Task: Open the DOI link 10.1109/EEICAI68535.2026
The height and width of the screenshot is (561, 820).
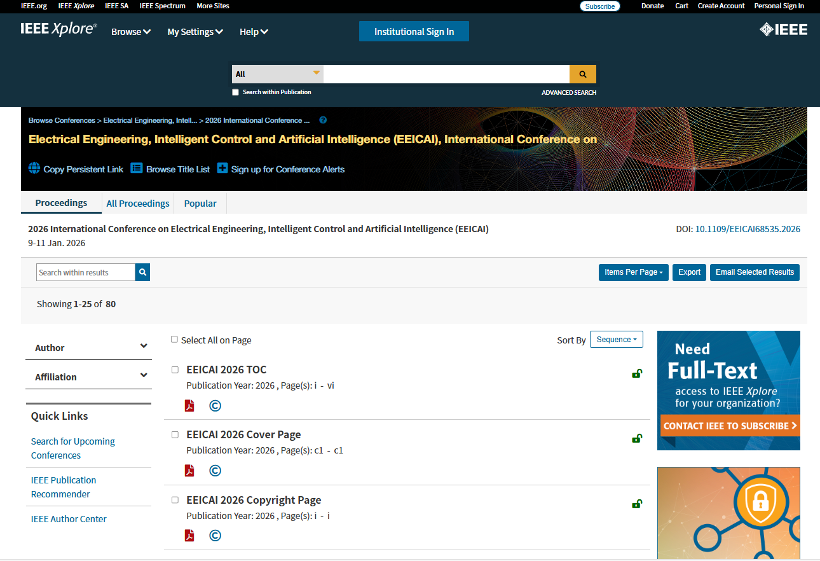Action: (x=748, y=229)
